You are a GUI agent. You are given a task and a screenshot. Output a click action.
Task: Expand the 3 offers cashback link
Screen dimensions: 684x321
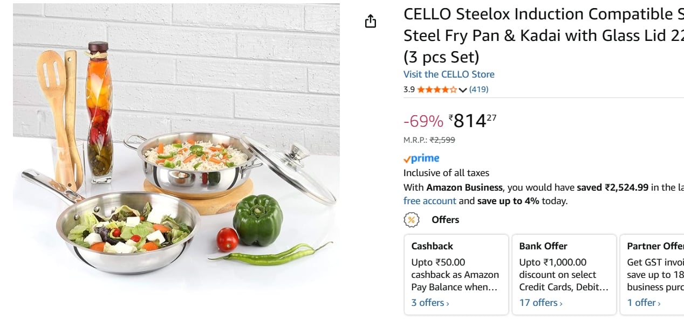coord(430,303)
